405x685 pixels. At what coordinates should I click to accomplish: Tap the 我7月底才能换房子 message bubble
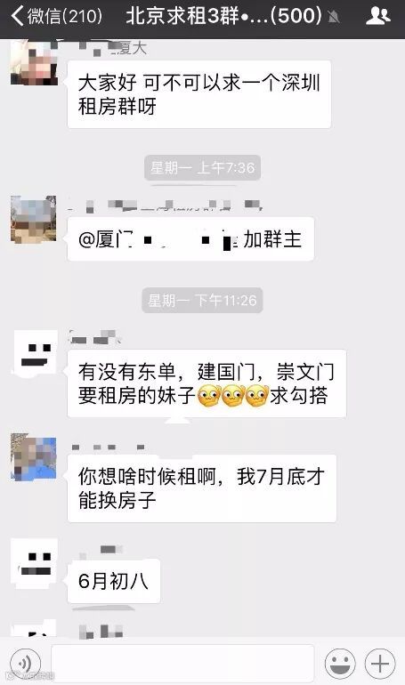coord(202,488)
